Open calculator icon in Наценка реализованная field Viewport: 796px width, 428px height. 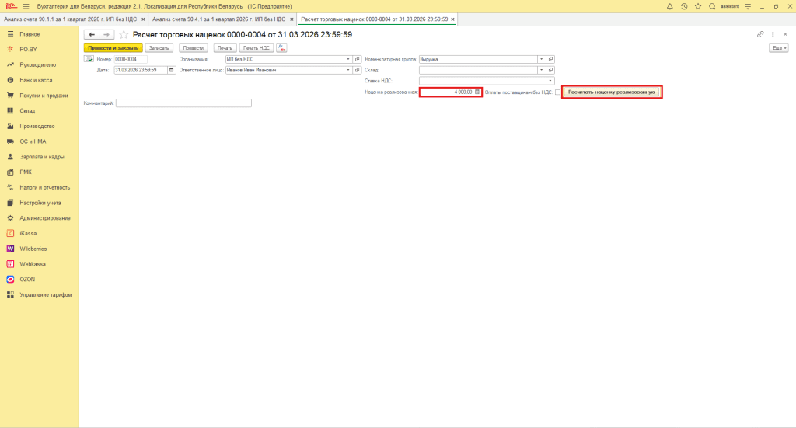477,92
